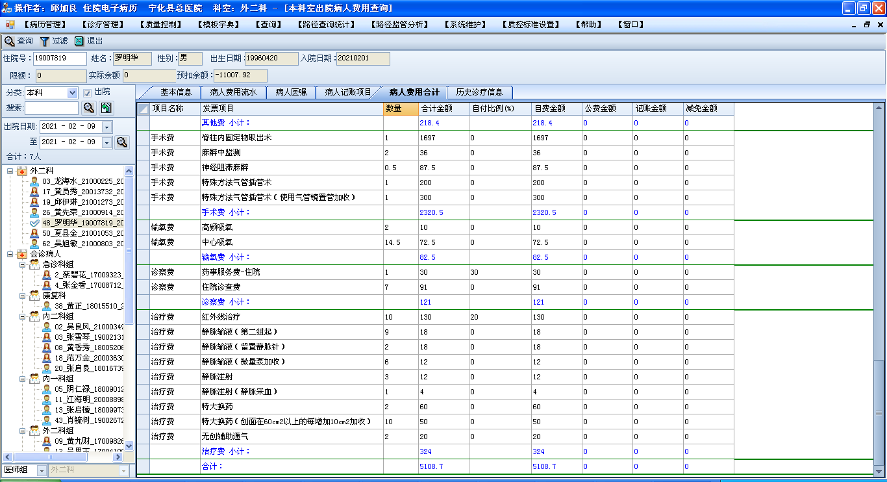Toggle the 出院 checkbox
Viewport: 887px width, 482px height.
point(87,93)
